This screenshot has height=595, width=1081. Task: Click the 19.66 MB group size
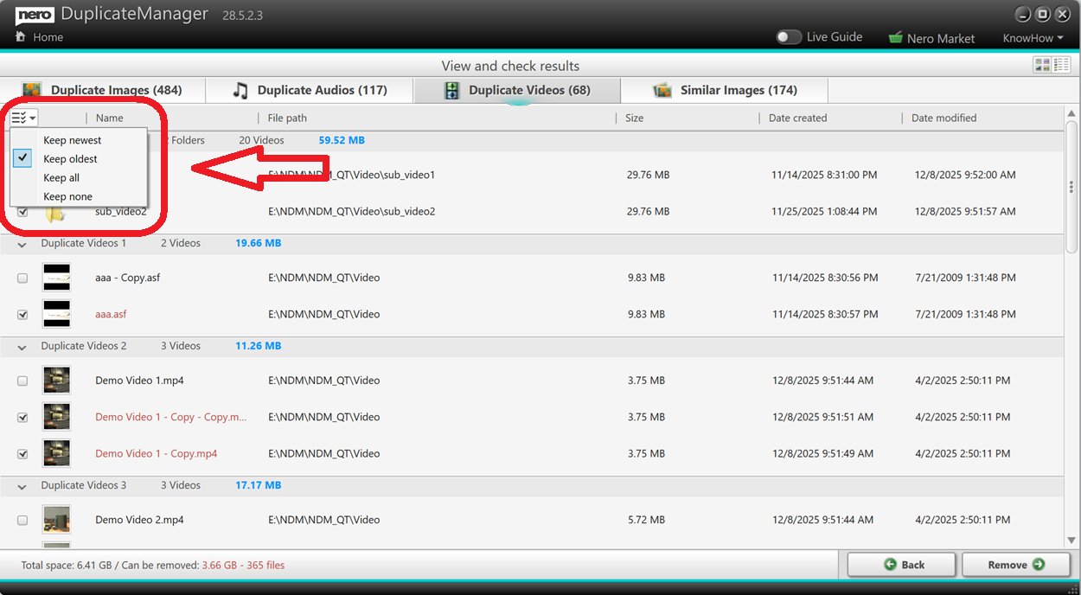[x=259, y=244]
